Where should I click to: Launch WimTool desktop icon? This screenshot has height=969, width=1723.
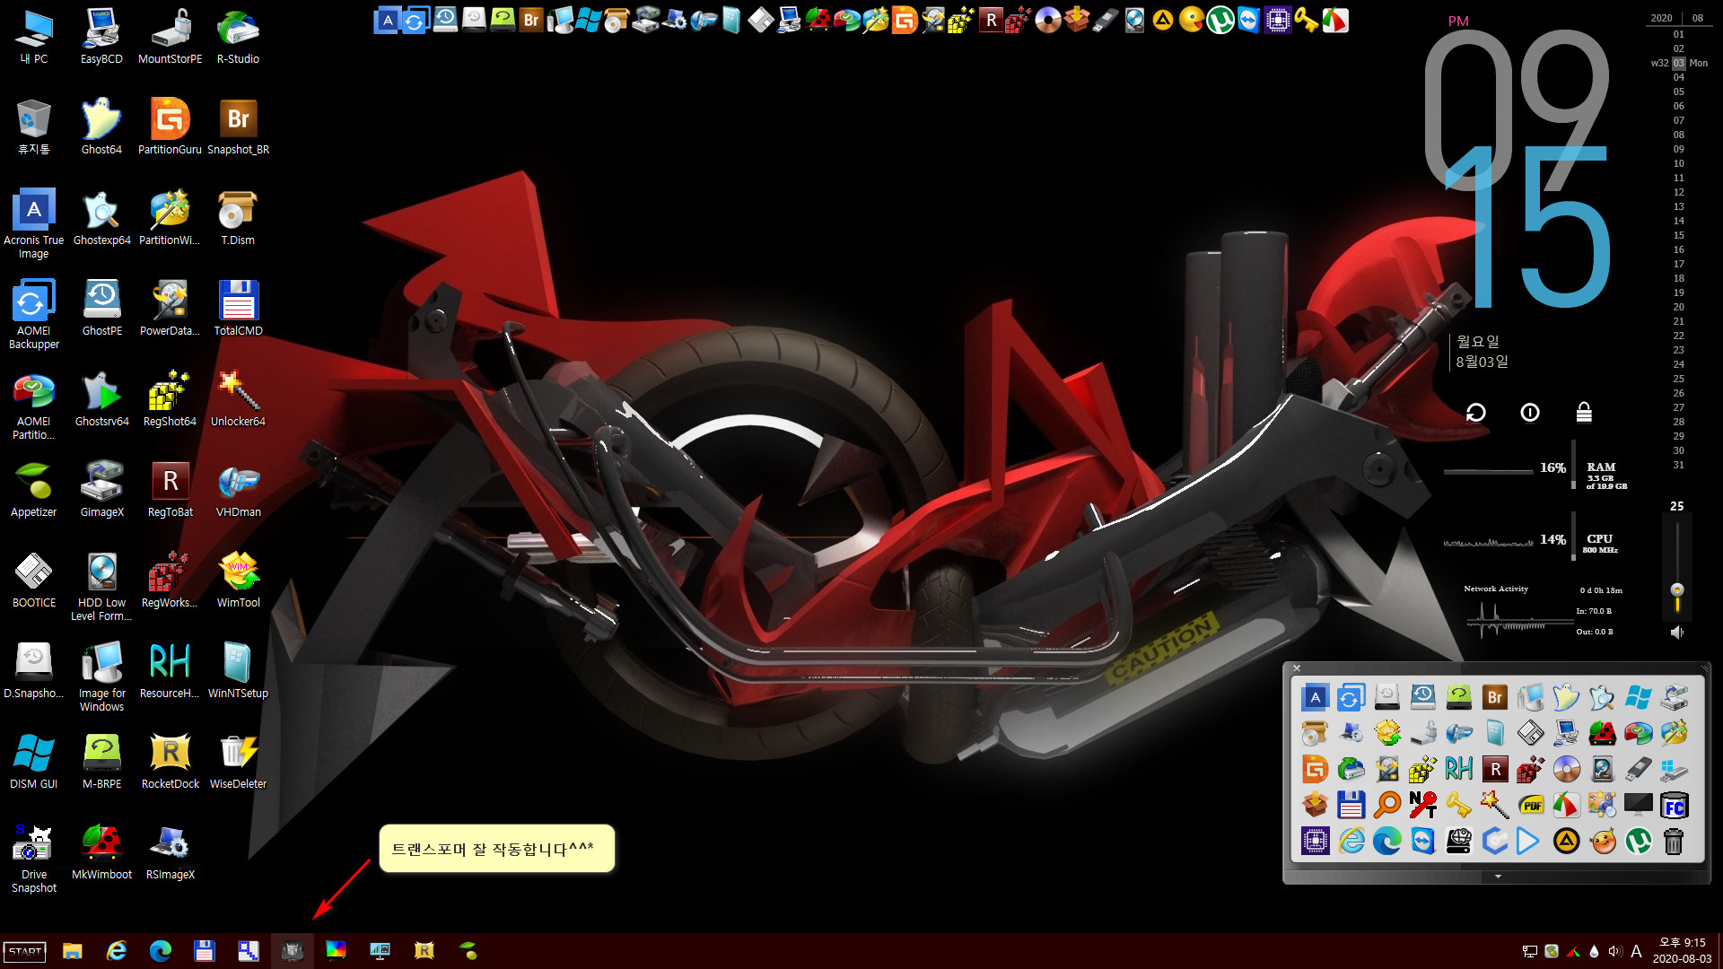point(238,581)
